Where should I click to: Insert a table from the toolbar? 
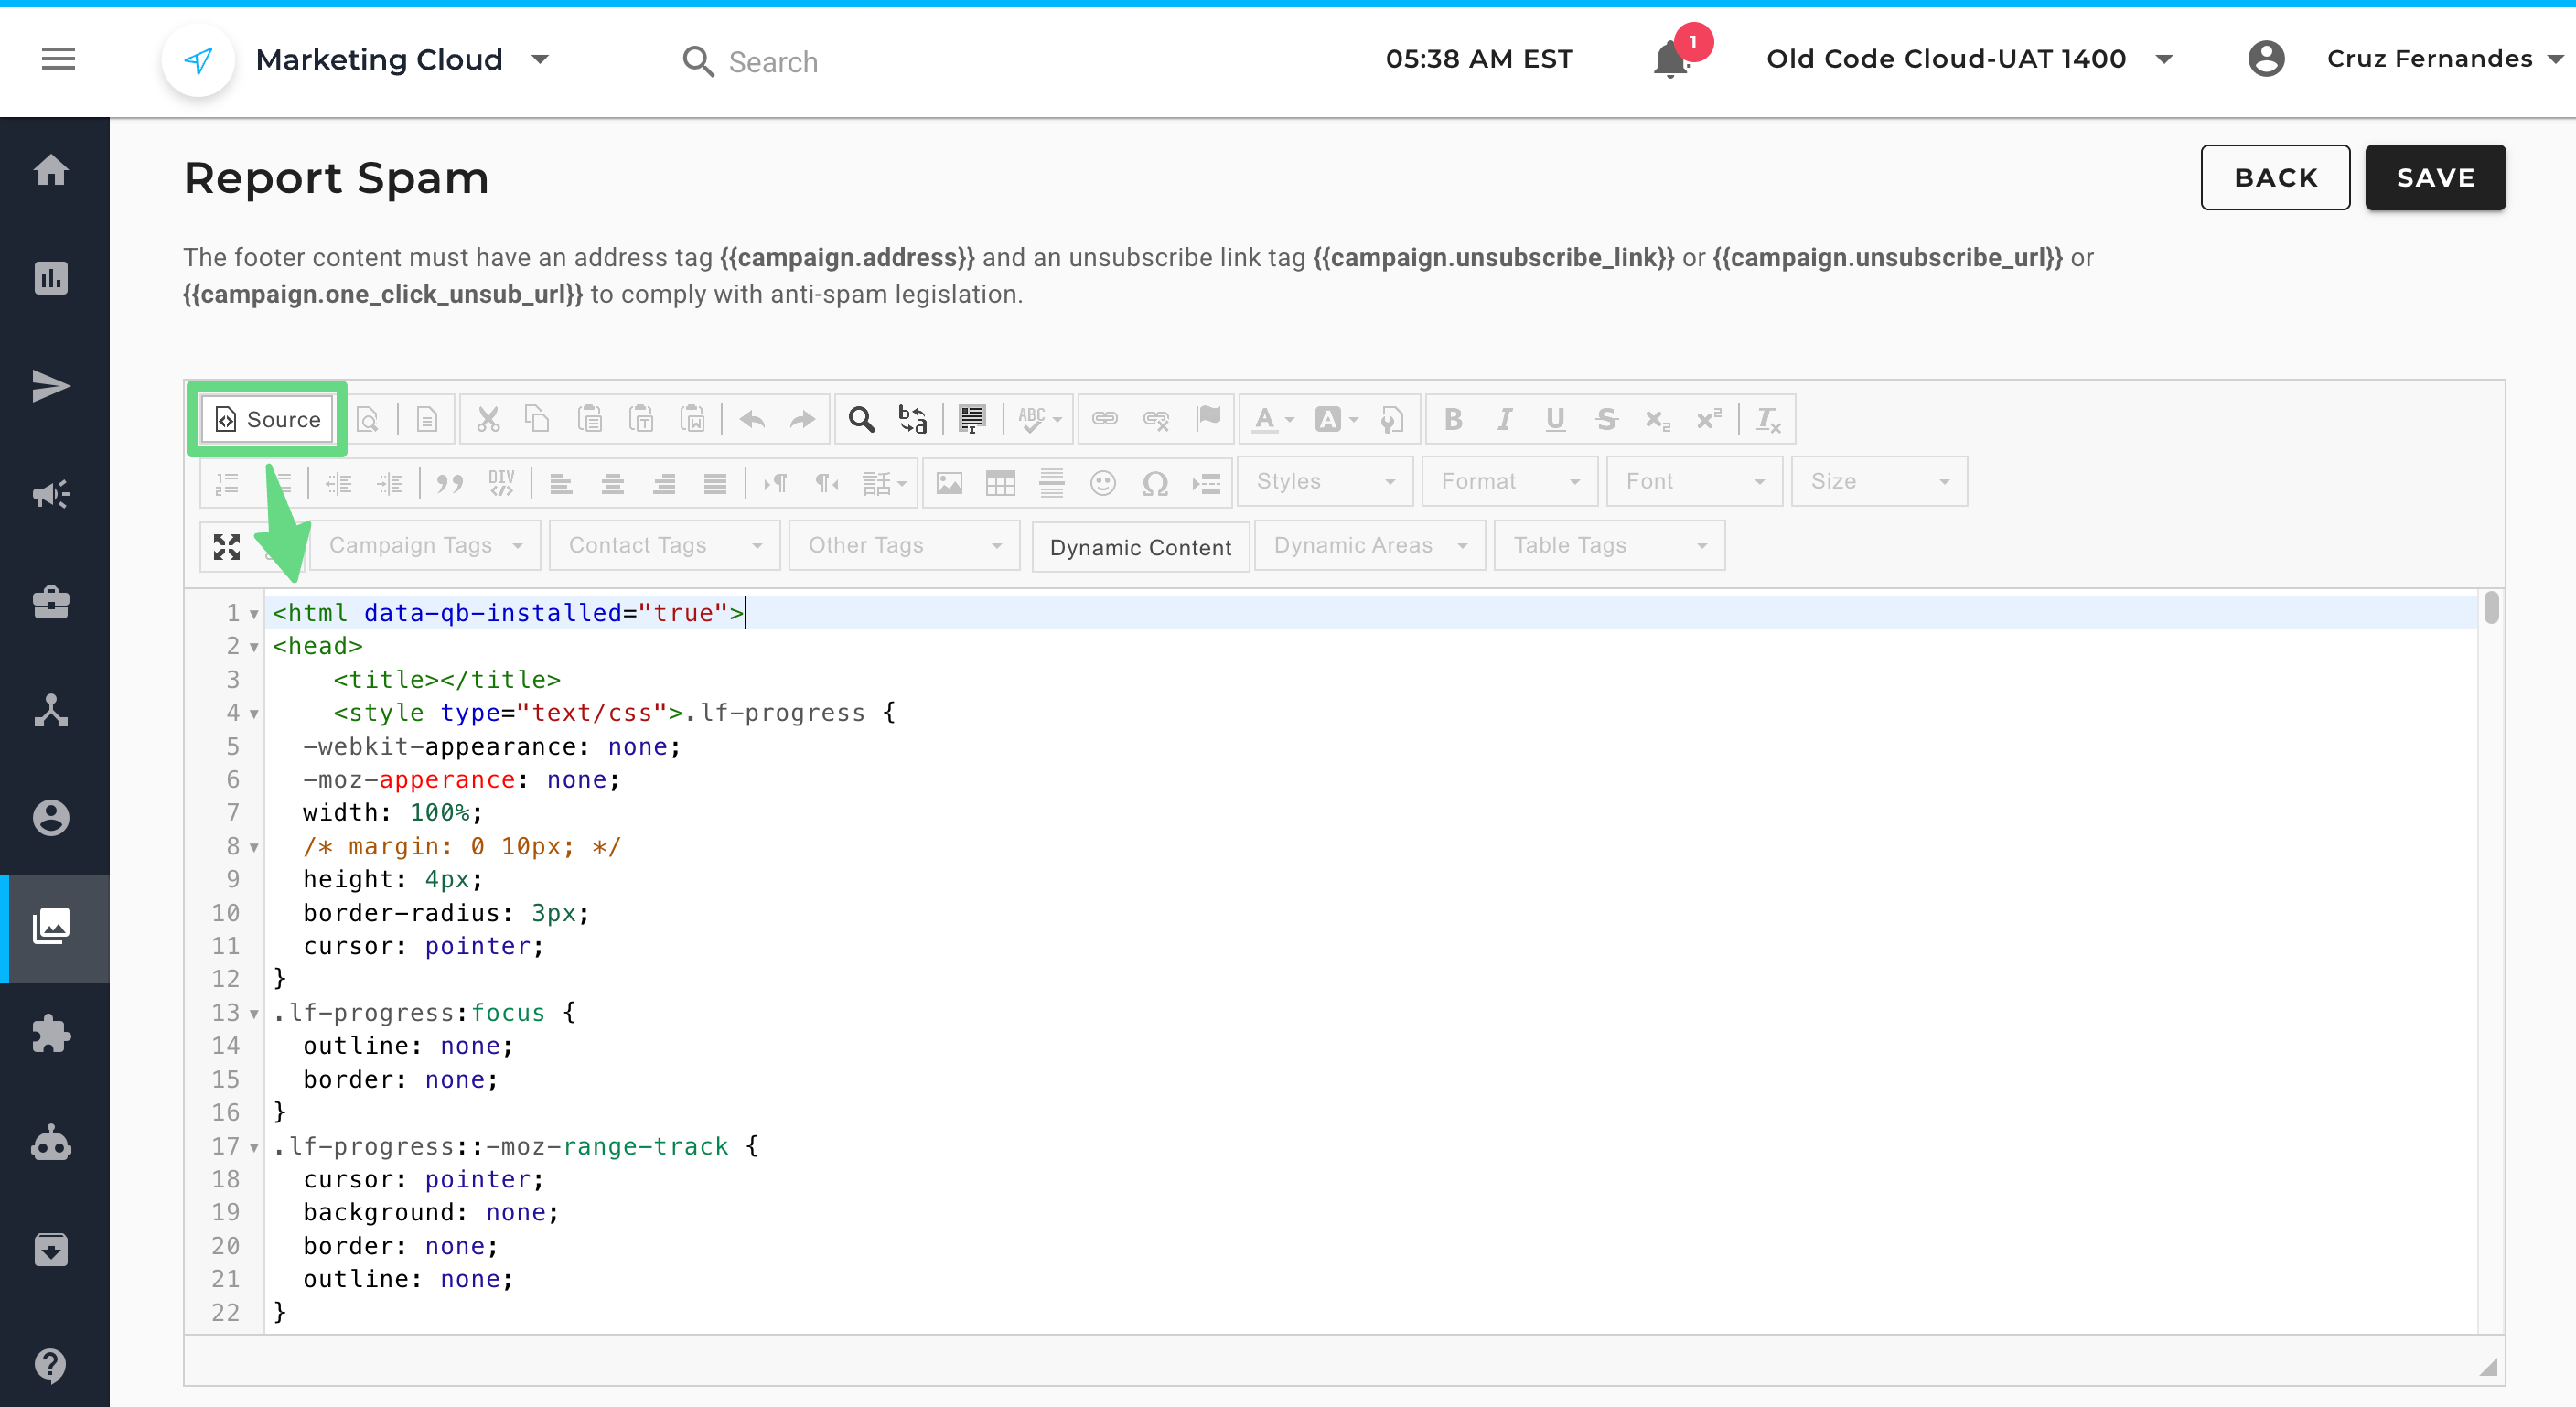tap(1000, 482)
